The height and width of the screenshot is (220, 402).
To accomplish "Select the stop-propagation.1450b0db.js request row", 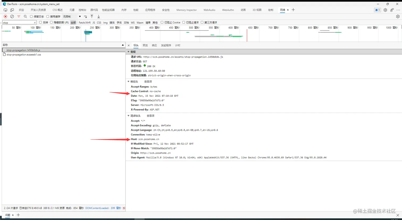I will tap(64, 50).
